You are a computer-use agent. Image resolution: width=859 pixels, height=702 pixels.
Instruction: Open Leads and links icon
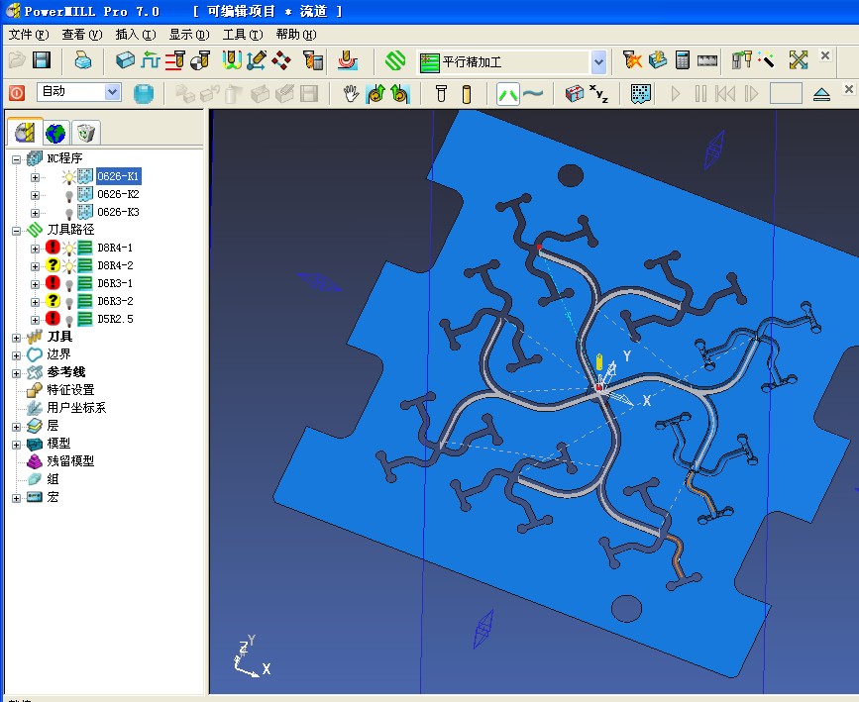pyautogui.click(x=231, y=60)
